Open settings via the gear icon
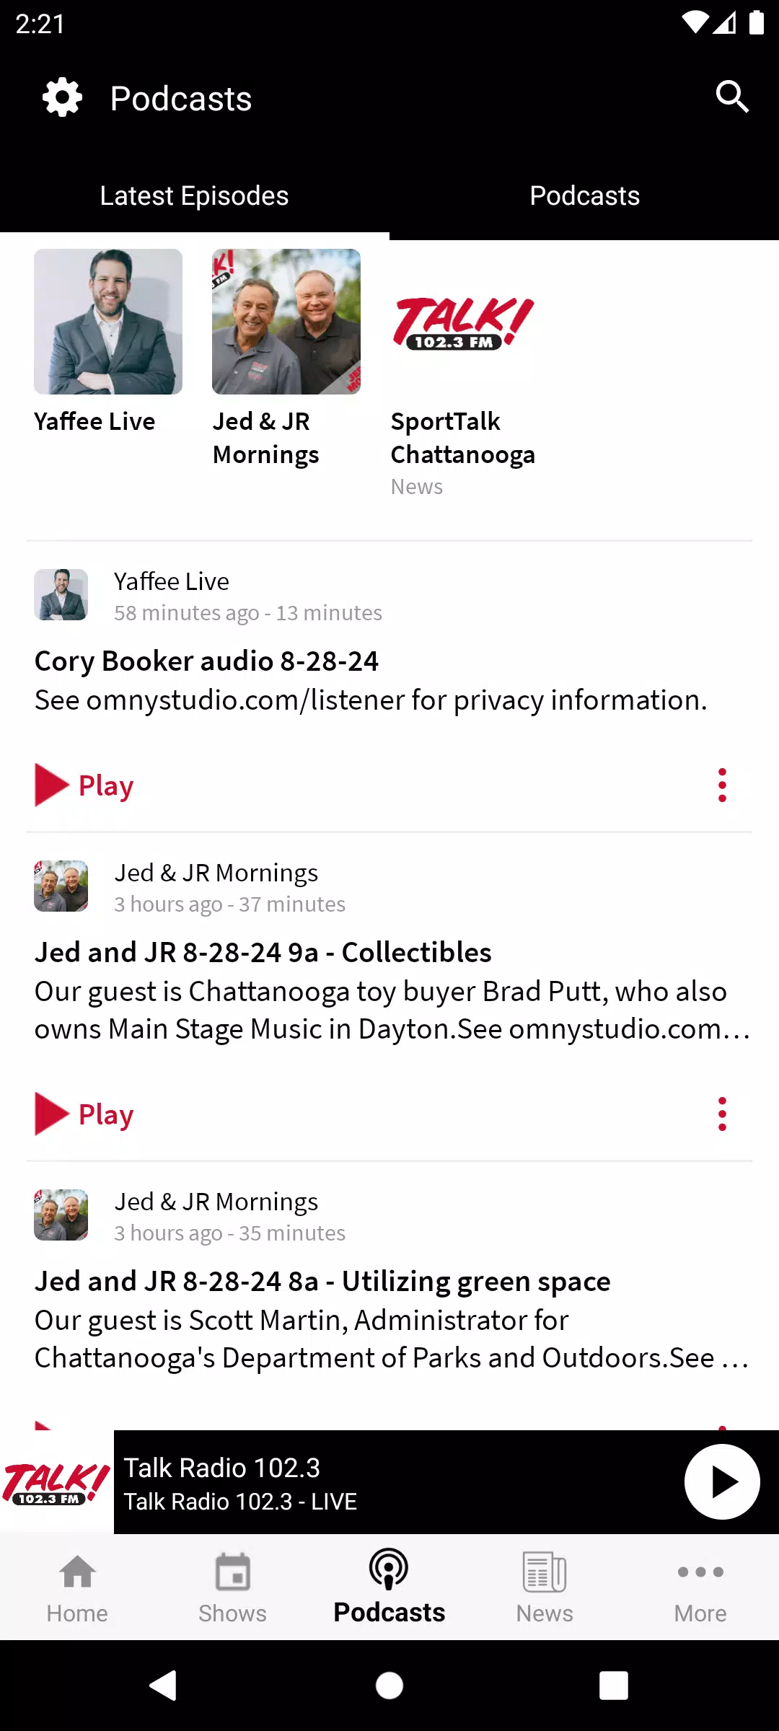 click(x=63, y=97)
